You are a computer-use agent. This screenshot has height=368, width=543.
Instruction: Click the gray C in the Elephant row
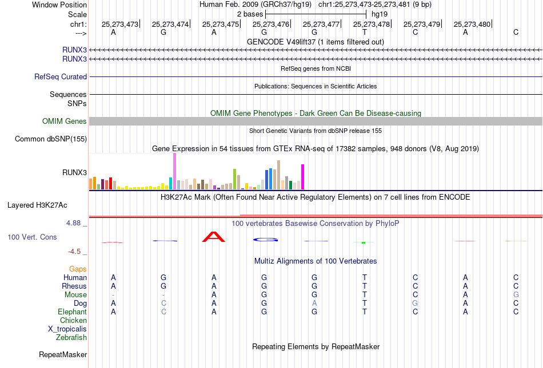point(163,312)
